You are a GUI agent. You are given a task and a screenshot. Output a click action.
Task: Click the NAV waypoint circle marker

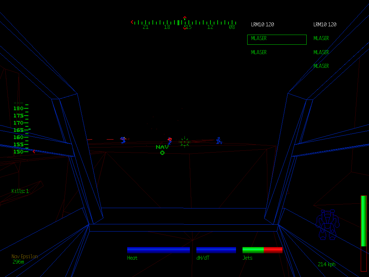click(x=162, y=153)
